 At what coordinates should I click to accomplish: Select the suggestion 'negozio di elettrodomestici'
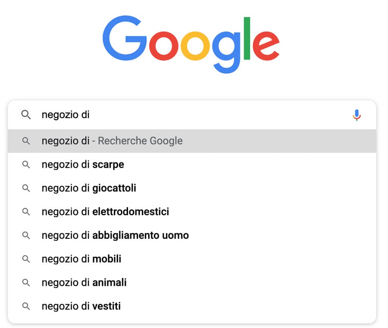click(x=105, y=212)
